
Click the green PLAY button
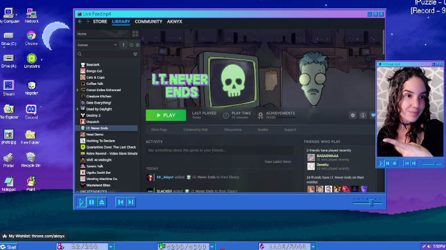(166, 115)
